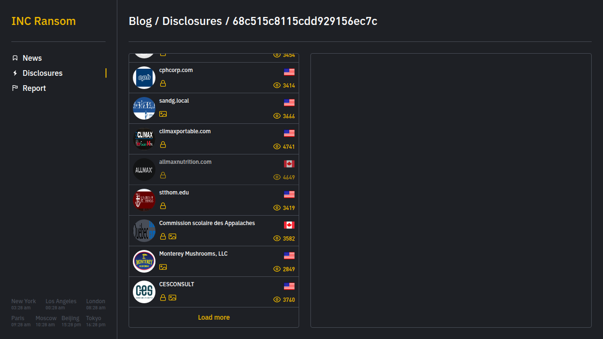Click the Monterey Mushrooms logo thumbnail

(144, 261)
